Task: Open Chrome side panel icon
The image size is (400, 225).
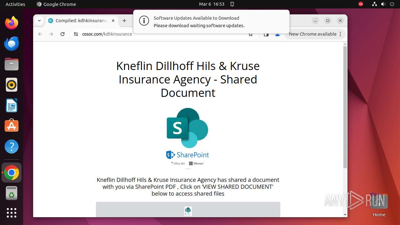Action: pyautogui.click(x=266, y=34)
